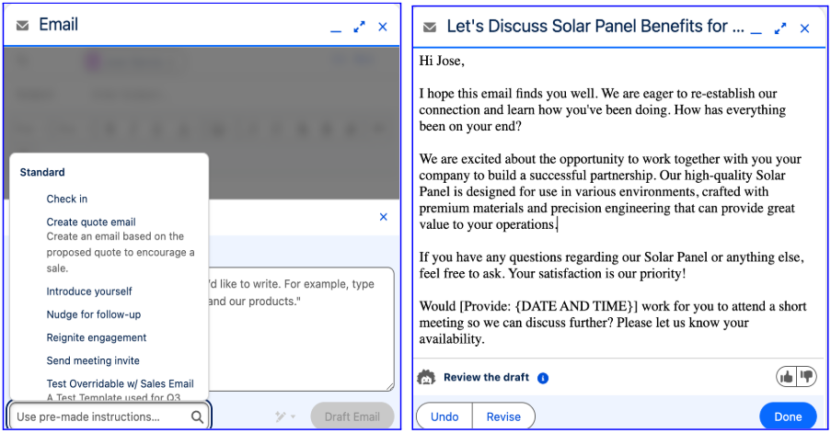Image resolution: width=831 pixels, height=433 pixels.
Task: Choose Reignite engagement from the list
Action: pos(96,337)
